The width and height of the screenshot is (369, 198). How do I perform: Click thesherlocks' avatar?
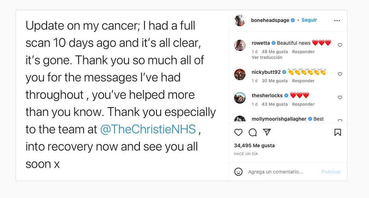click(240, 98)
